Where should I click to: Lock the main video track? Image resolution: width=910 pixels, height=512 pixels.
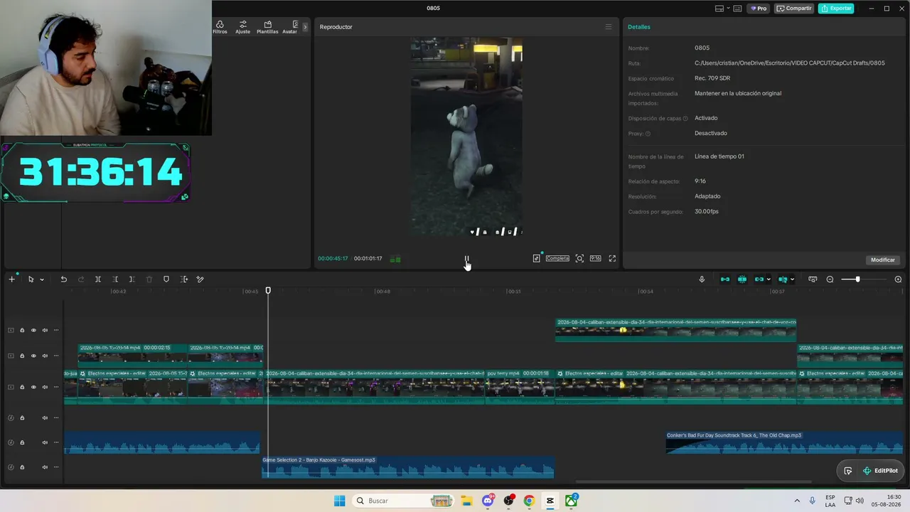pos(22,388)
